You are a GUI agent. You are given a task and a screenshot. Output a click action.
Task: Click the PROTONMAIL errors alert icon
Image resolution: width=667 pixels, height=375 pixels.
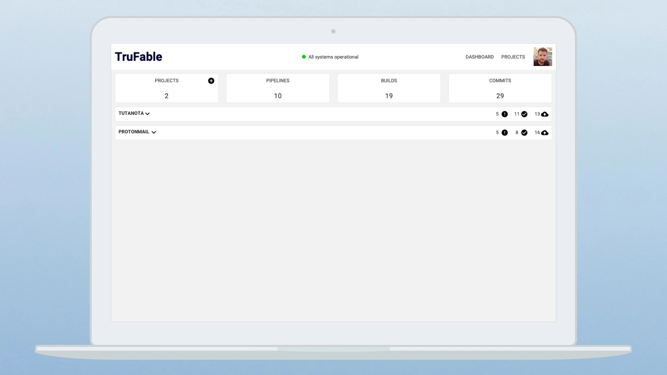point(505,133)
